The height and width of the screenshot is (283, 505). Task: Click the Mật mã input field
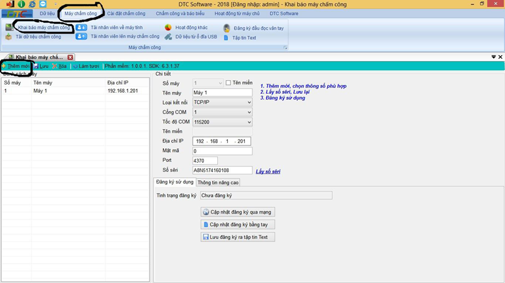(222, 151)
